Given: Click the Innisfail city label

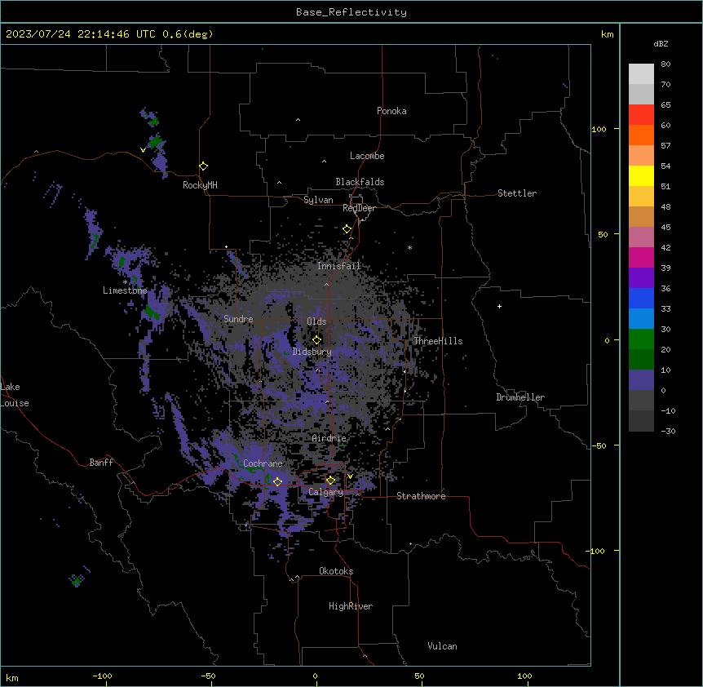Looking at the screenshot, I should tap(338, 266).
